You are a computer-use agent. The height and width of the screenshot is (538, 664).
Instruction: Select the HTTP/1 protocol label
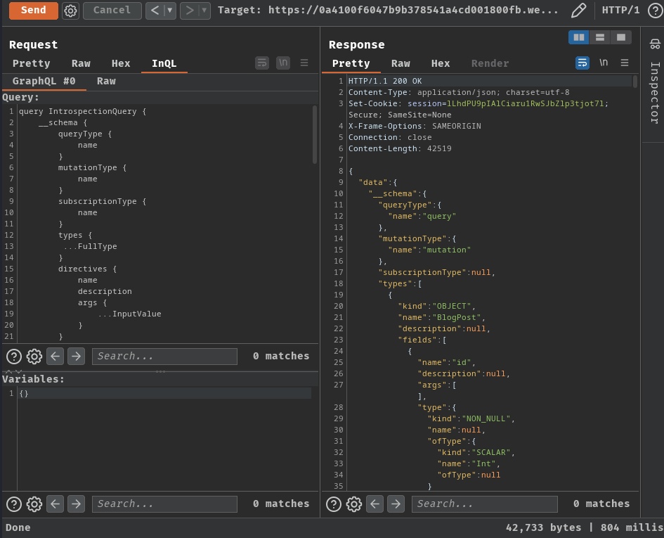pos(621,10)
